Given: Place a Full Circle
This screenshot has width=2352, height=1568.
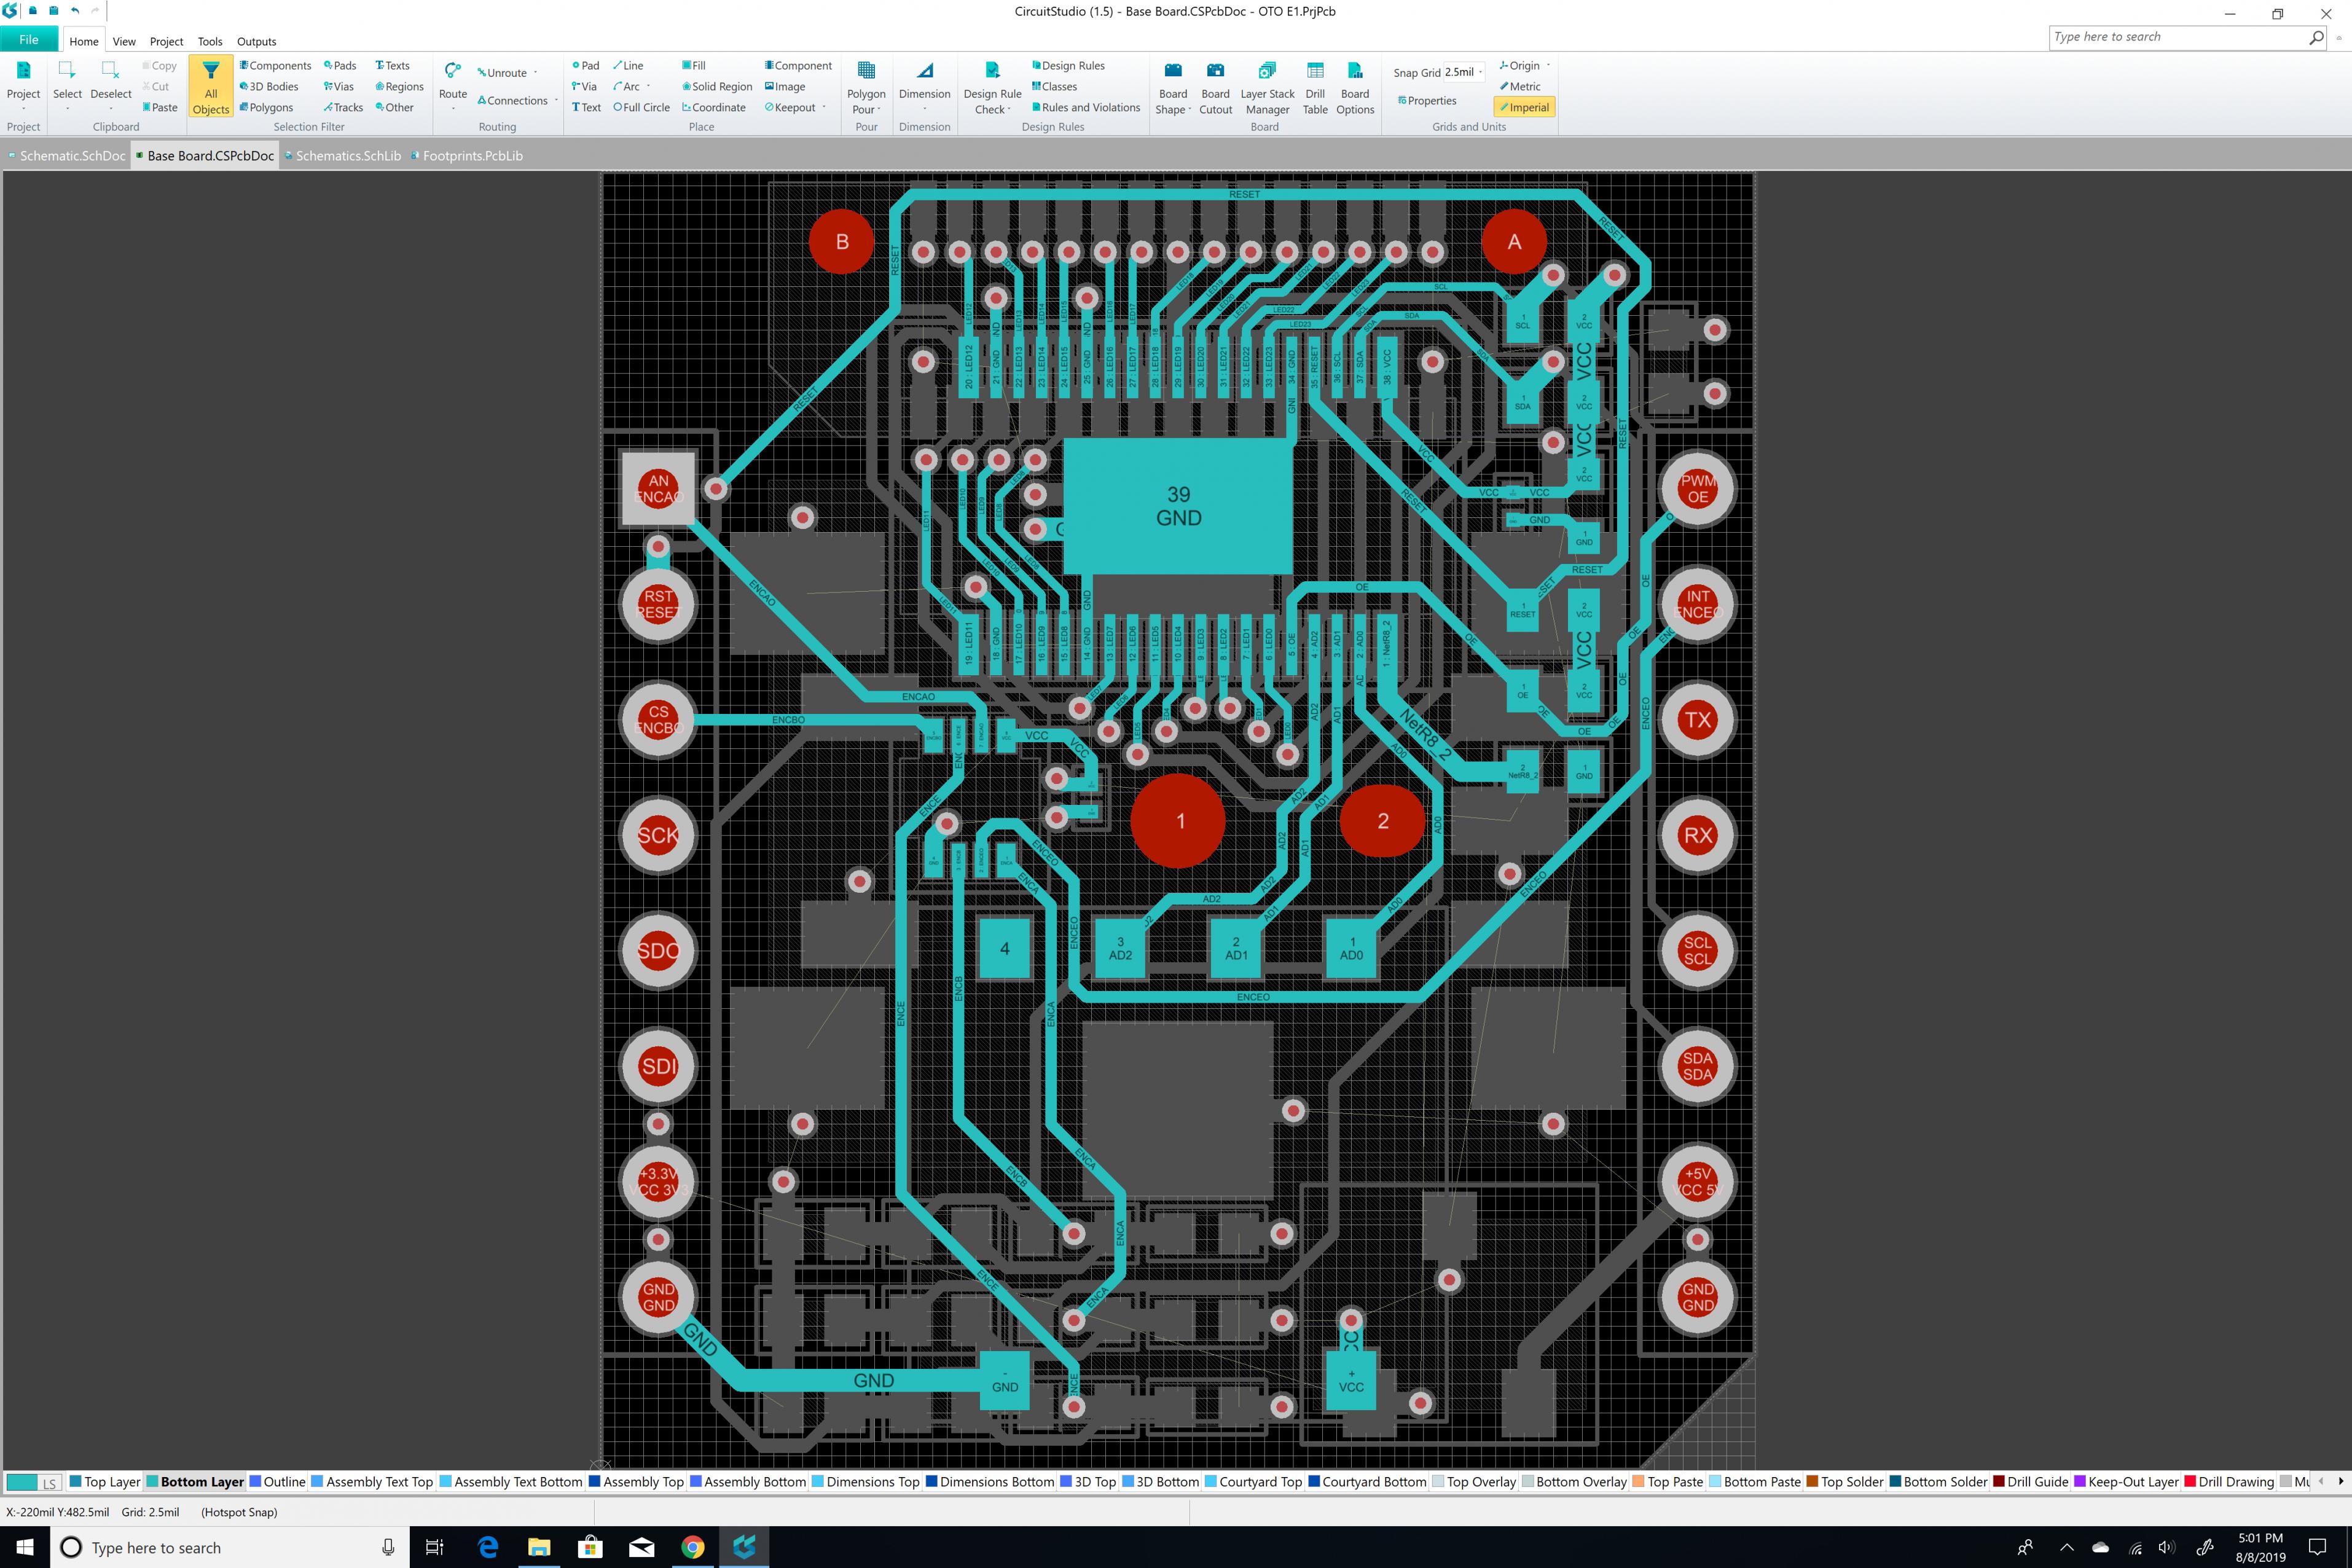Looking at the screenshot, I should point(641,107).
